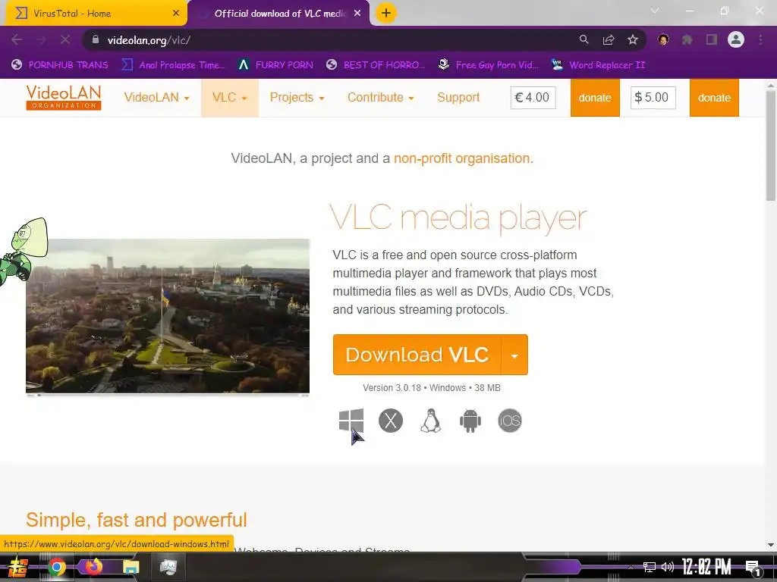Viewport: 777px width, 582px height.
Task: Open the extensions puzzle piece icon
Action: (x=687, y=40)
